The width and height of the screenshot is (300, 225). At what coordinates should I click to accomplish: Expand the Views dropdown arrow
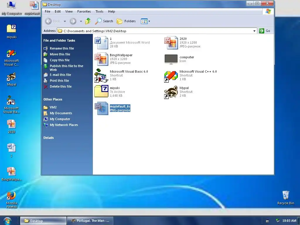pos(149,21)
